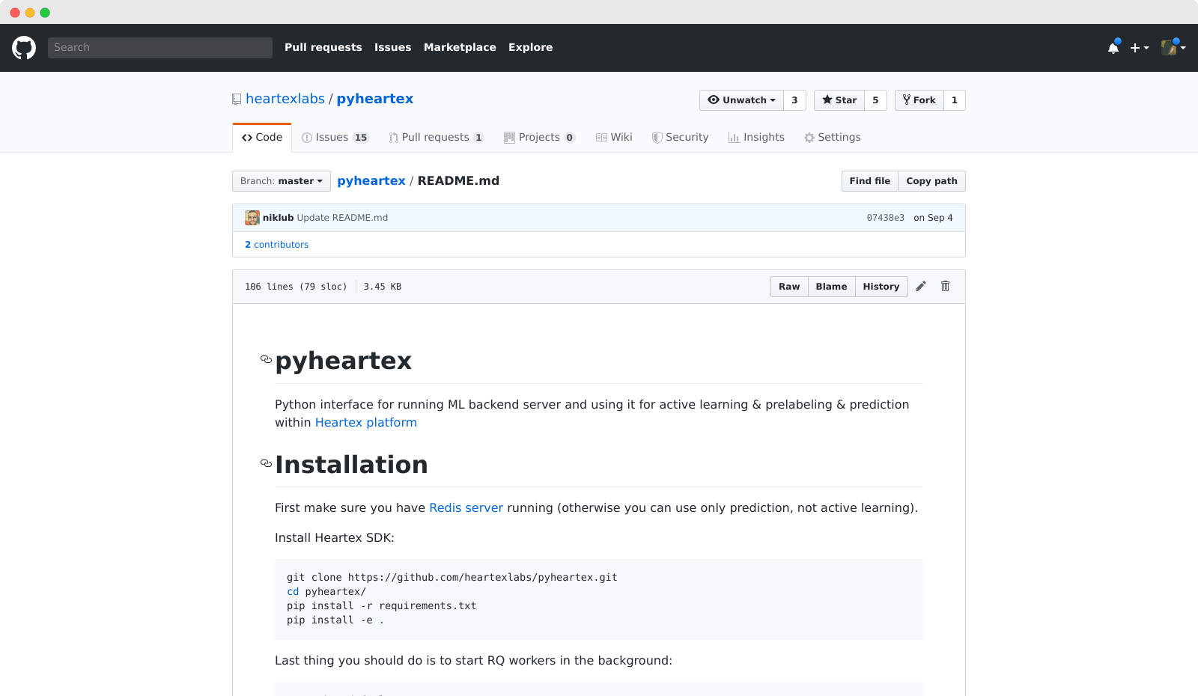Open the pyheartex repository title link
The image size is (1198, 696).
point(375,99)
